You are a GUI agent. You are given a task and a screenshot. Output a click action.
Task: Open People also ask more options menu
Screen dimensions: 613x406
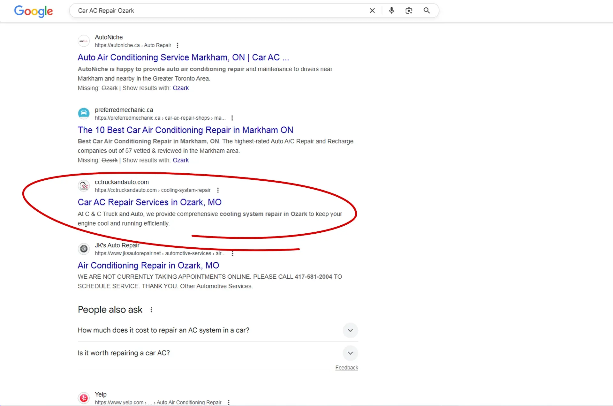(x=151, y=310)
